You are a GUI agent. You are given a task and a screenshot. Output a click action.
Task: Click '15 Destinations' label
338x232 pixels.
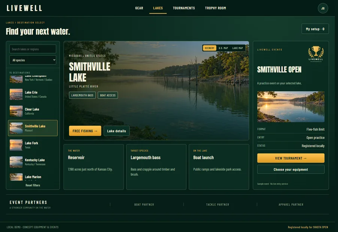[x=20, y=72]
